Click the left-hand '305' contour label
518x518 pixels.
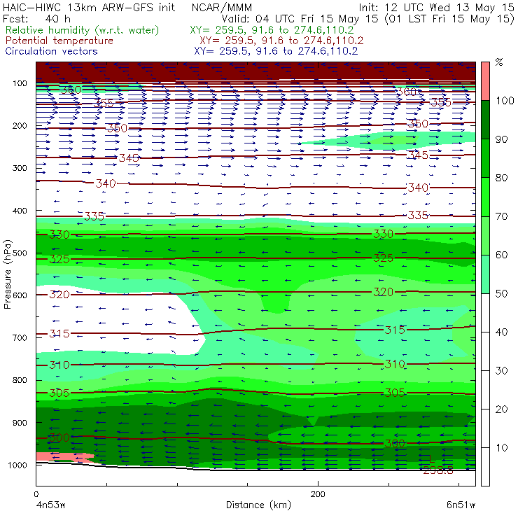click(59, 393)
